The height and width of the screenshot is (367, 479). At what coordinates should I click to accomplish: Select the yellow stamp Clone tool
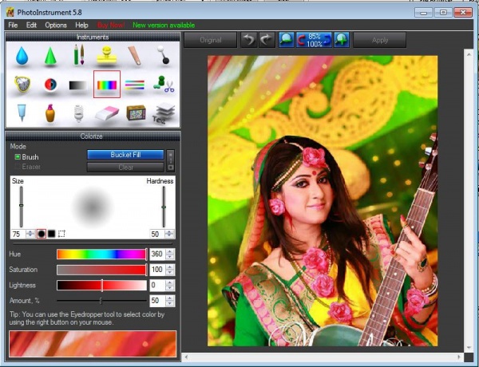(106, 56)
